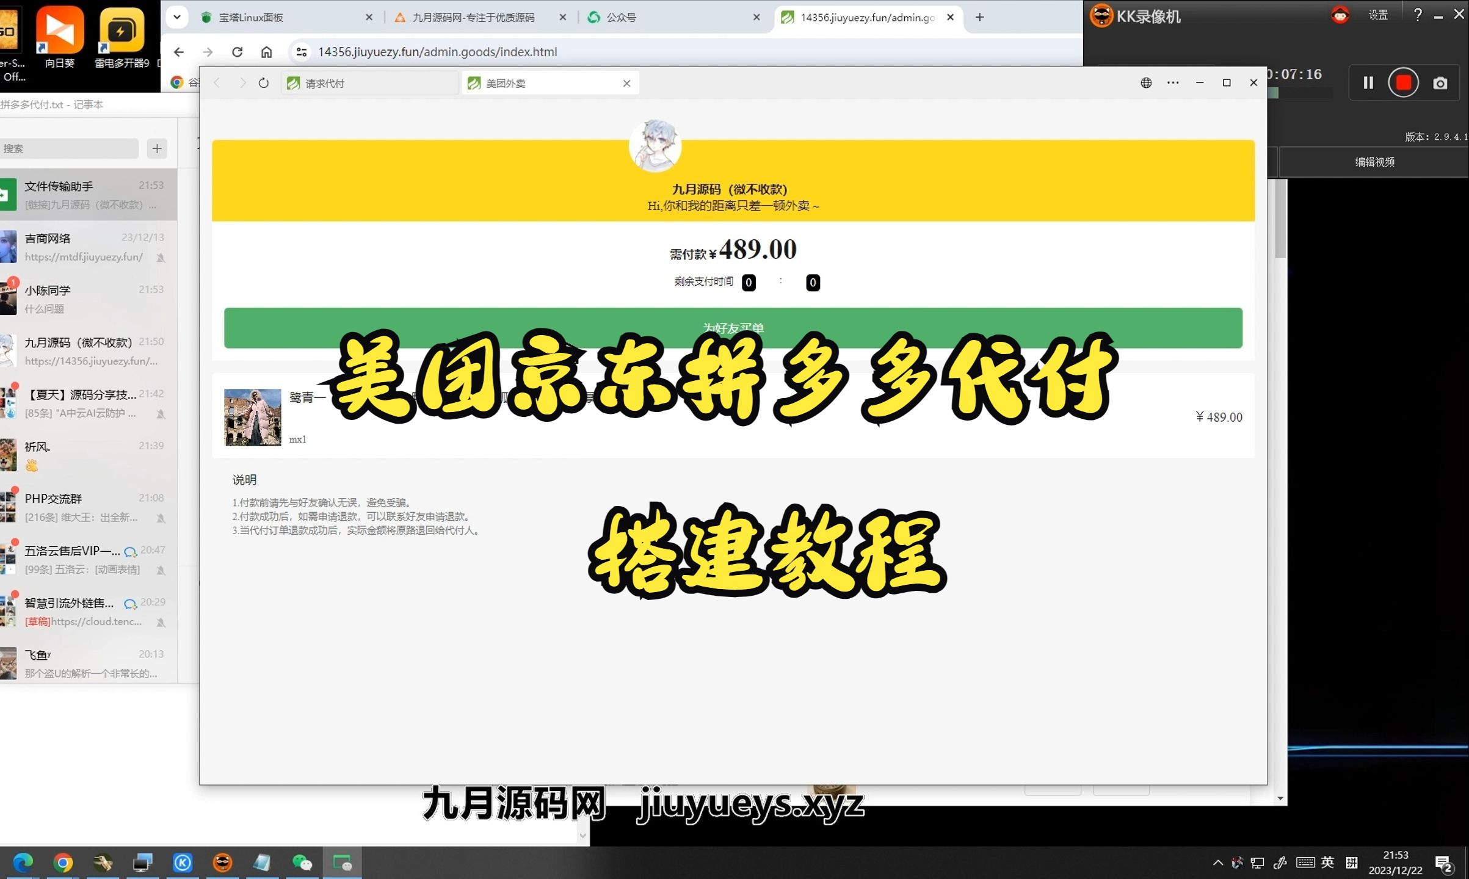Click the 九月源码 profile avatar
The width and height of the screenshot is (1469, 879).
[655, 146]
